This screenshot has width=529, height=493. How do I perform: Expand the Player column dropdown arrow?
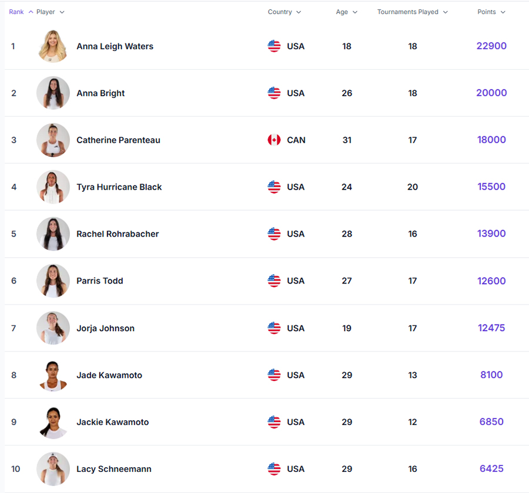pyautogui.click(x=62, y=12)
